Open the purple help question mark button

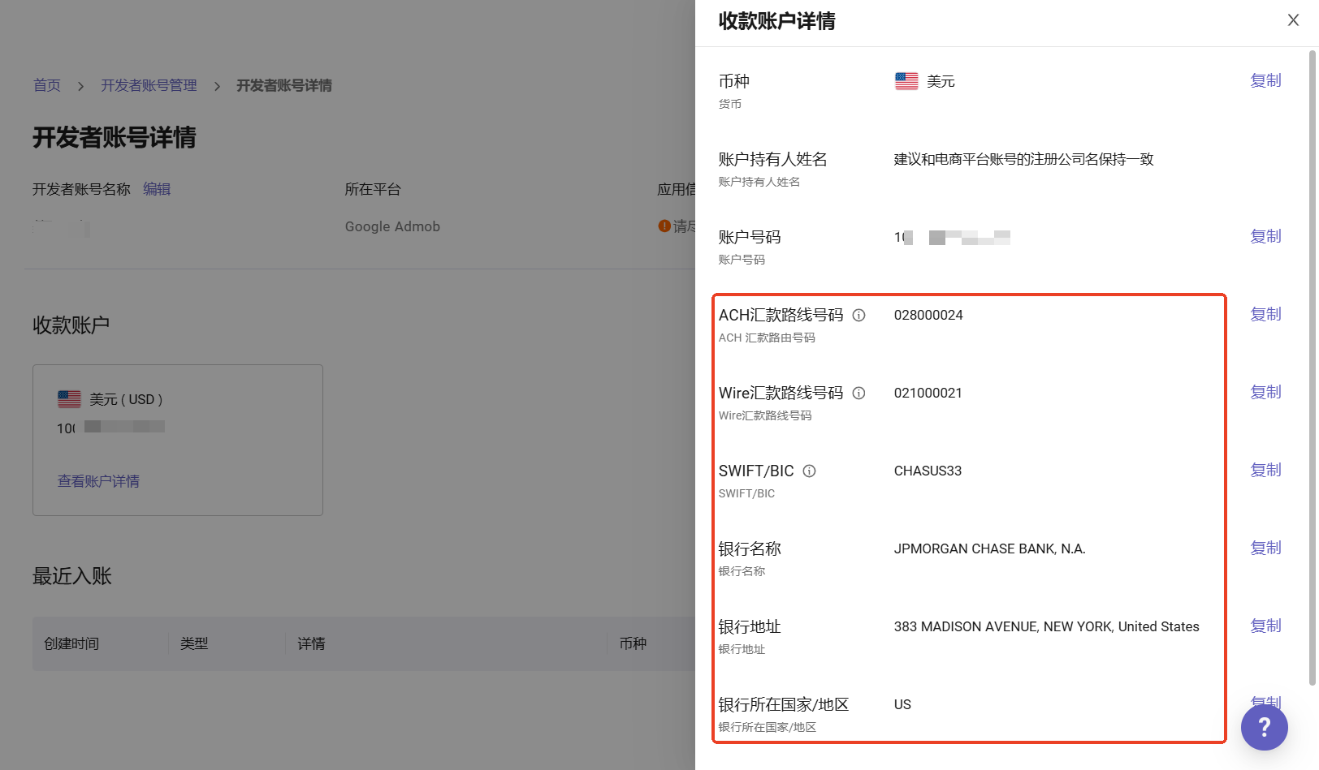tap(1264, 727)
